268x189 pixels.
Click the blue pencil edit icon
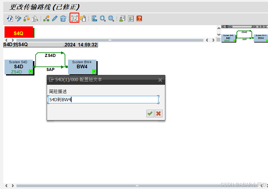pos(55,19)
